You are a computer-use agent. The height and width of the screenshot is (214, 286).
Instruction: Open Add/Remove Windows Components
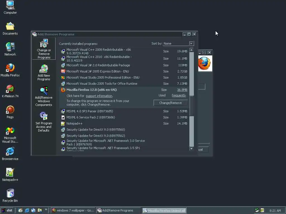coord(44,96)
